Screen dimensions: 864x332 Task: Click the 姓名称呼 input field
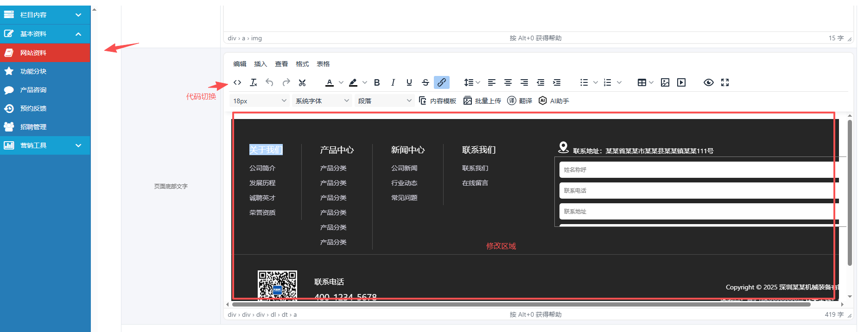(695, 170)
